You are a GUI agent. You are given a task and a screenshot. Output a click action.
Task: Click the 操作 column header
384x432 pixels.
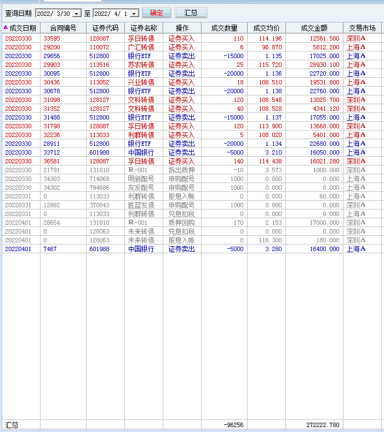pos(182,28)
